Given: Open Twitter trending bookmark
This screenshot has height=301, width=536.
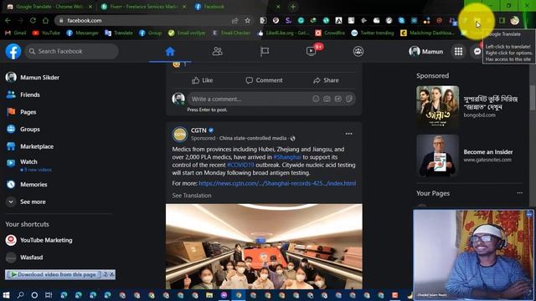Looking at the screenshot, I should click(373, 33).
